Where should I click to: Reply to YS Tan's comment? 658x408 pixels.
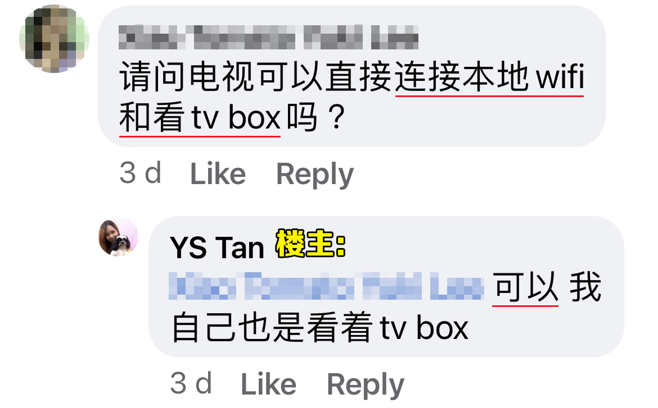coord(366,384)
